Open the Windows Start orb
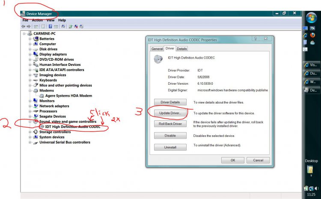 tap(311, 18)
